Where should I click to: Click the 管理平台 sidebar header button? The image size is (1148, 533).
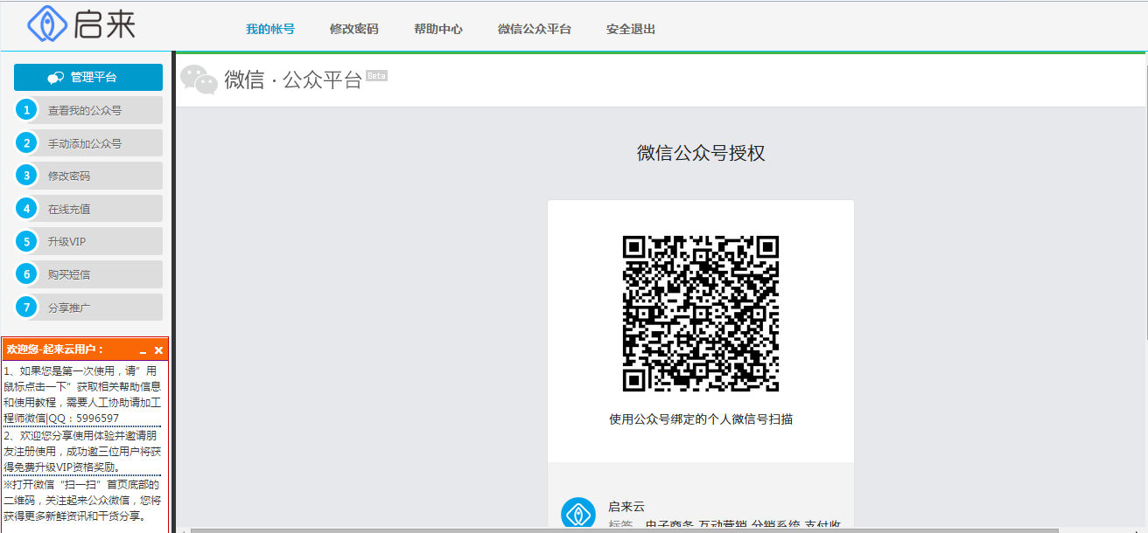(88, 77)
